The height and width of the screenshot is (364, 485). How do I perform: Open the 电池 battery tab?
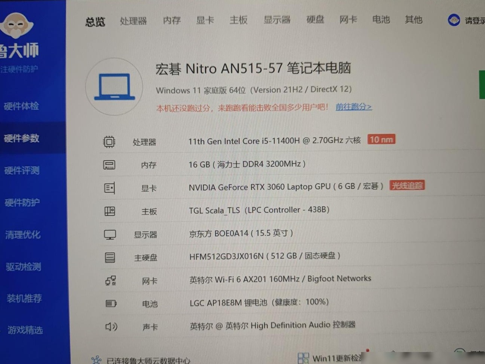[381, 19]
